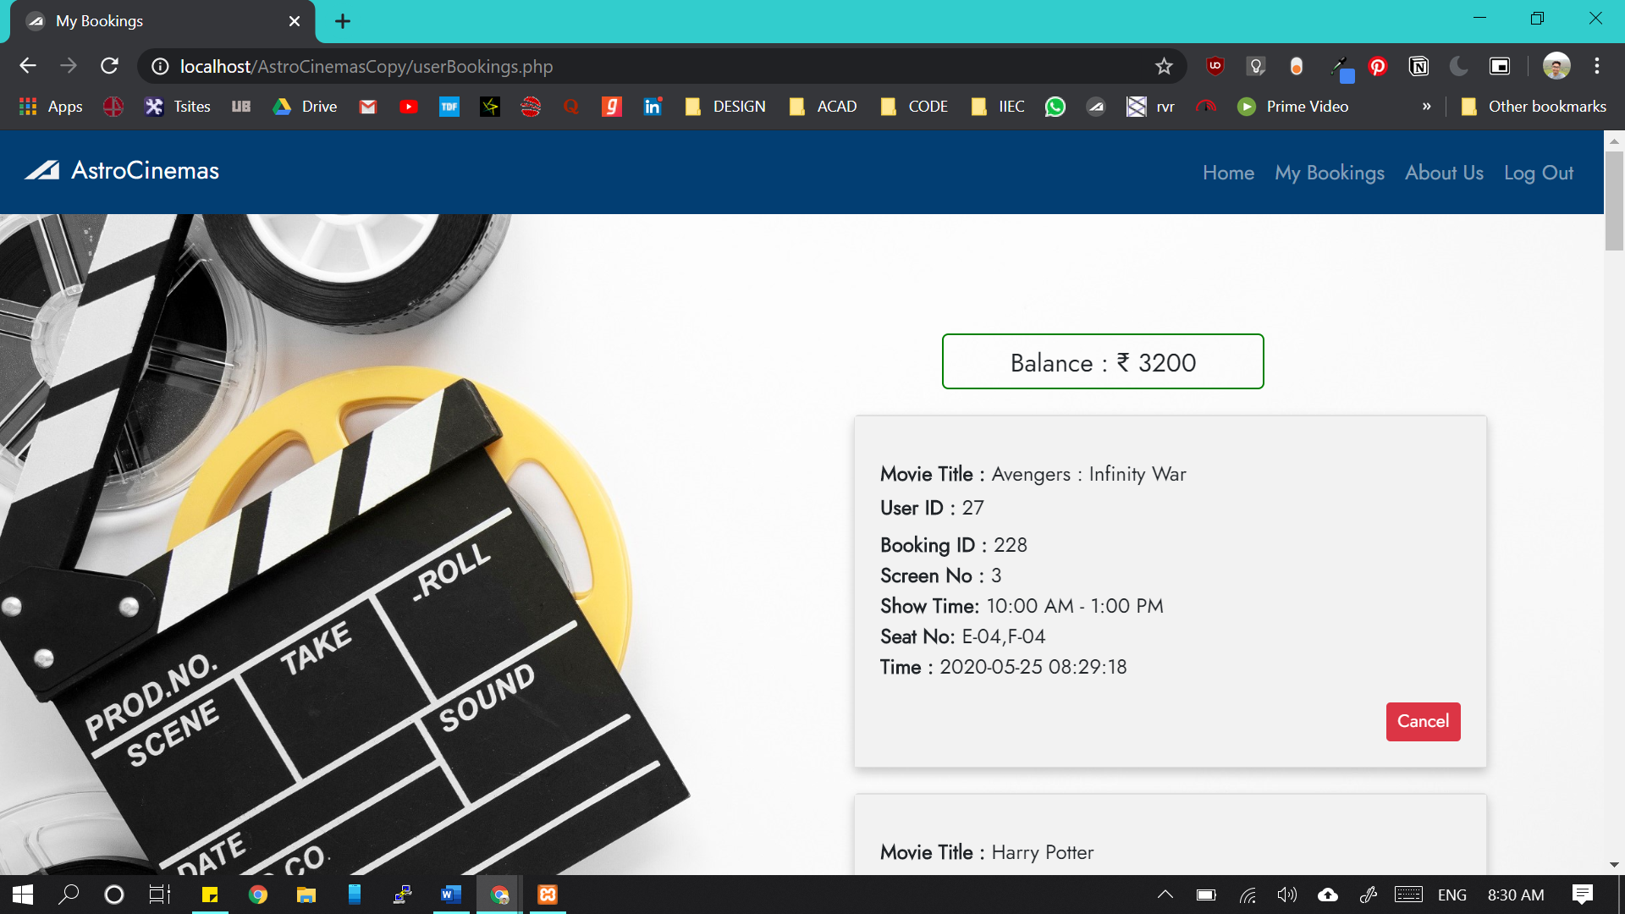Open the volume control in tray
Image resolution: width=1625 pixels, height=914 pixels.
(1287, 895)
